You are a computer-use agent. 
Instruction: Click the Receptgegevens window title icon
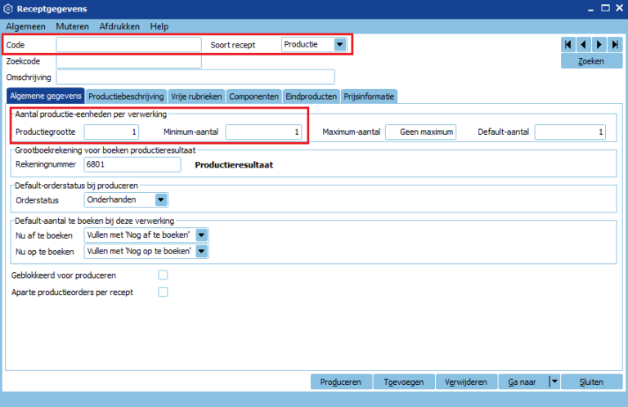click(8, 8)
